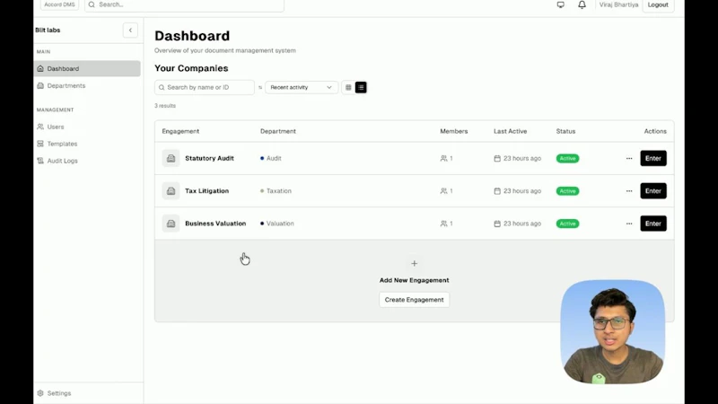
Task: Focus the Search by name or ID field
Action: tap(205, 87)
